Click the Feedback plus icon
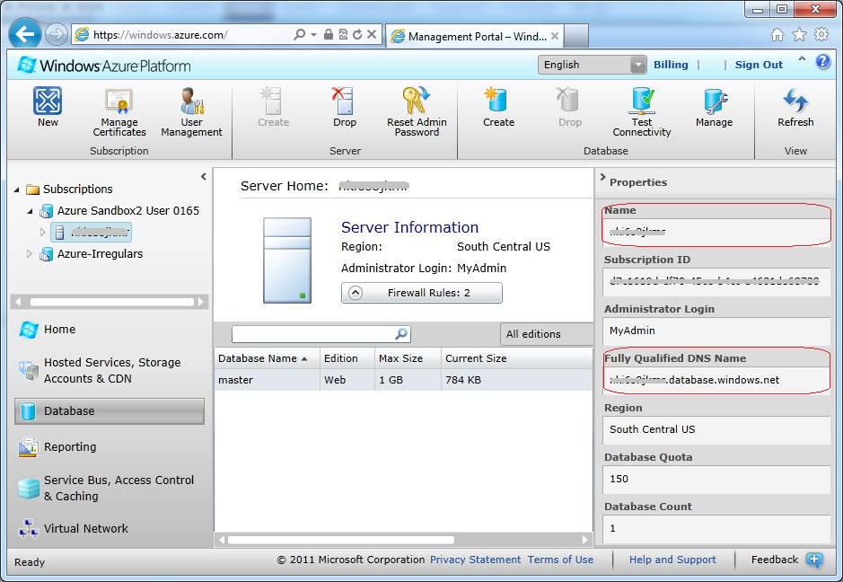 814,560
